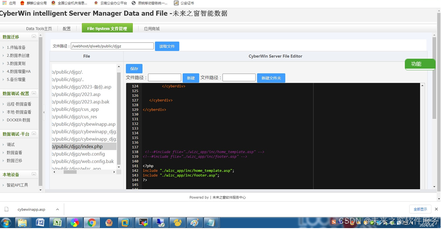The image size is (441, 229).
Task: Switch to the Data Tools主页 tab
Action: [x=39, y=29]
